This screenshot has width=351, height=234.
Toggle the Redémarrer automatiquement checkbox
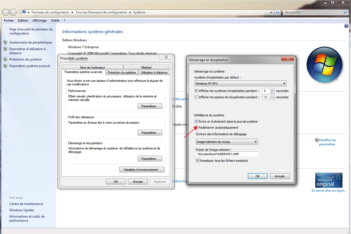tap(196, 128)
